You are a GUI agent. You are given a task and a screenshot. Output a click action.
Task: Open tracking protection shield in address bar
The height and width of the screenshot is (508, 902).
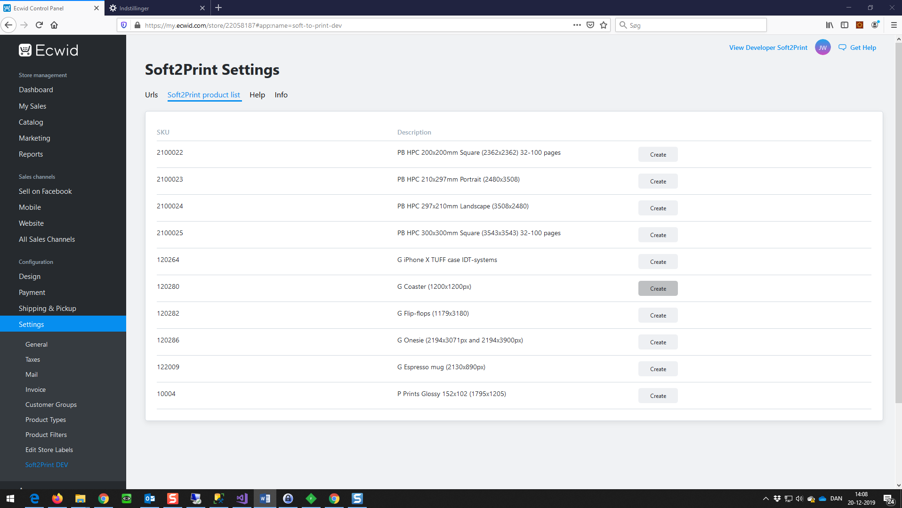click(124, 25)
